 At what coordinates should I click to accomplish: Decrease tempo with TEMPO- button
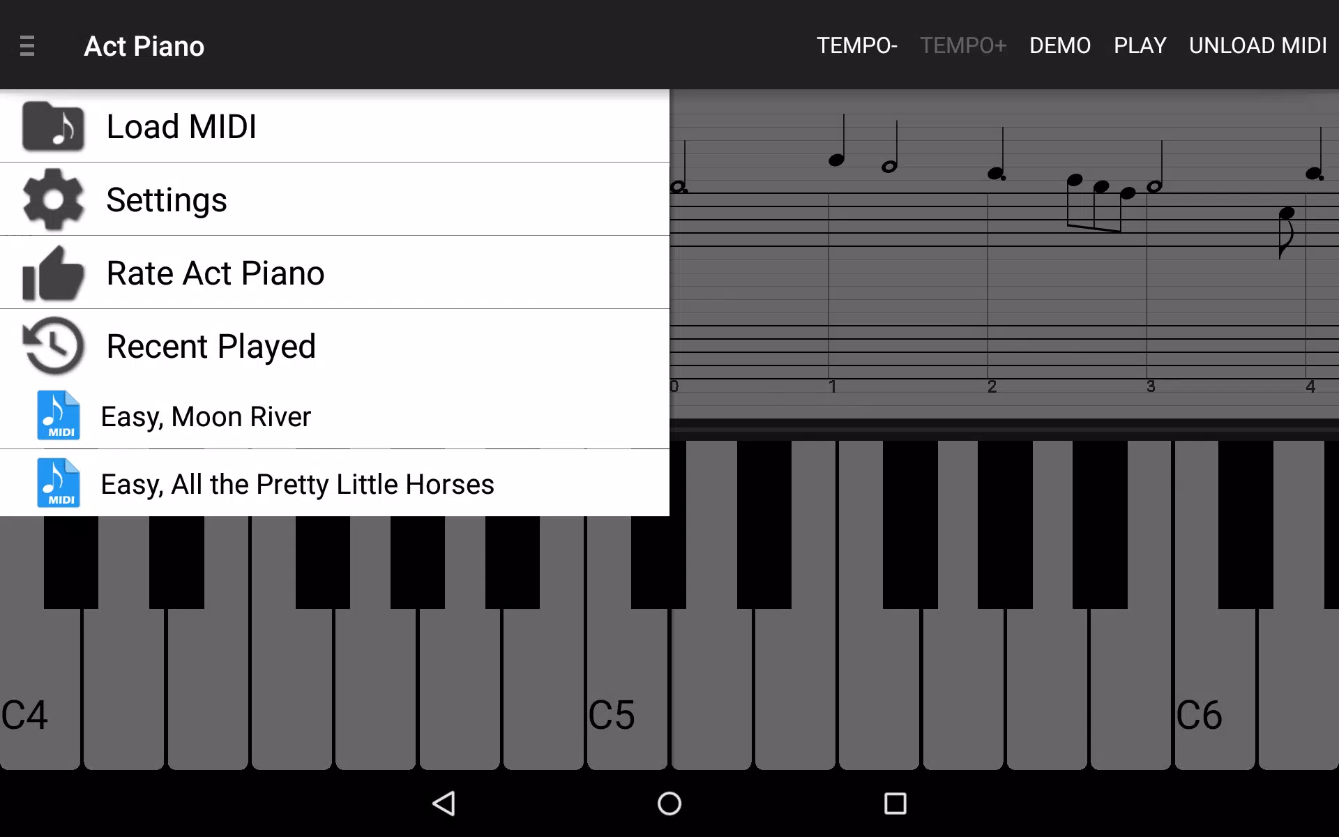(x=856, y=45)
